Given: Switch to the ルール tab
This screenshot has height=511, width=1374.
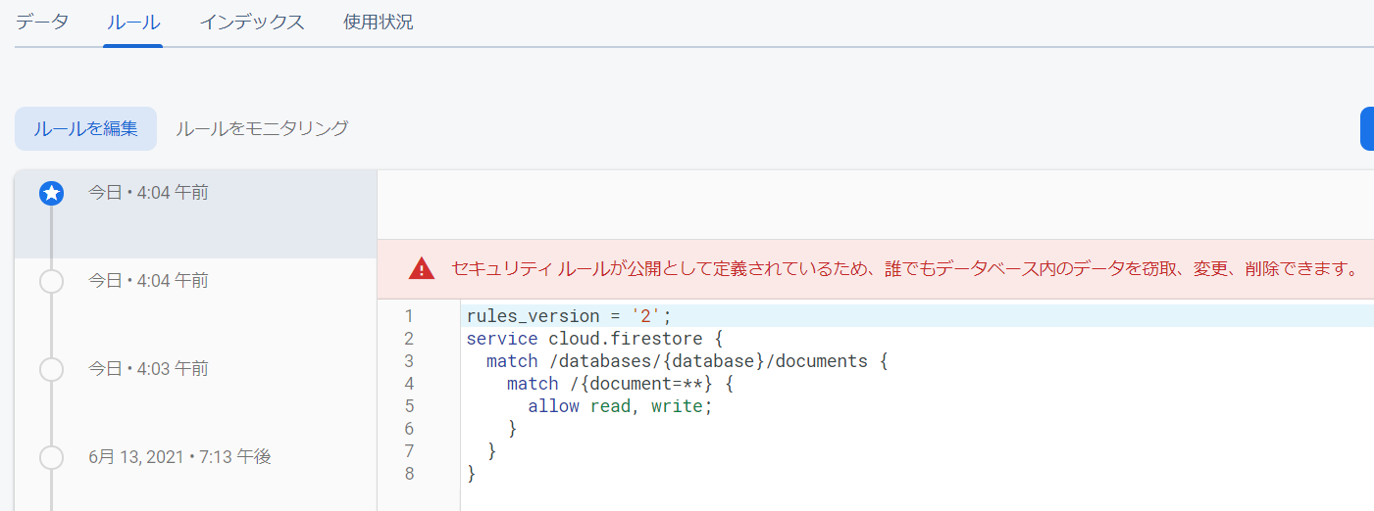Looking at the screenshot, I should 133,23.
